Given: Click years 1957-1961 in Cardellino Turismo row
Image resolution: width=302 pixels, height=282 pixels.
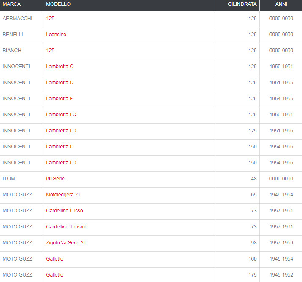Looking at the screenshot, I should pyautogui.click(x=281, y=227).
